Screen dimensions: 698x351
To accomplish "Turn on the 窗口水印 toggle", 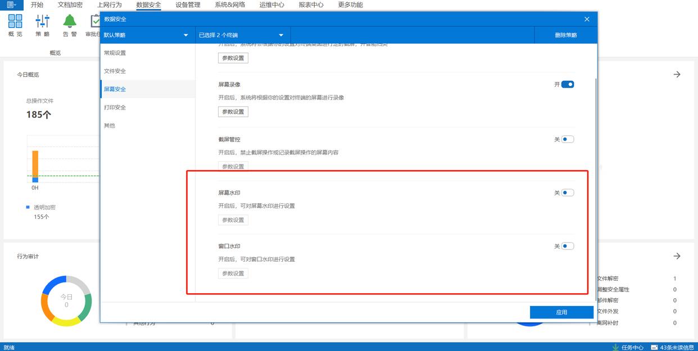I will tap(567, 246).
